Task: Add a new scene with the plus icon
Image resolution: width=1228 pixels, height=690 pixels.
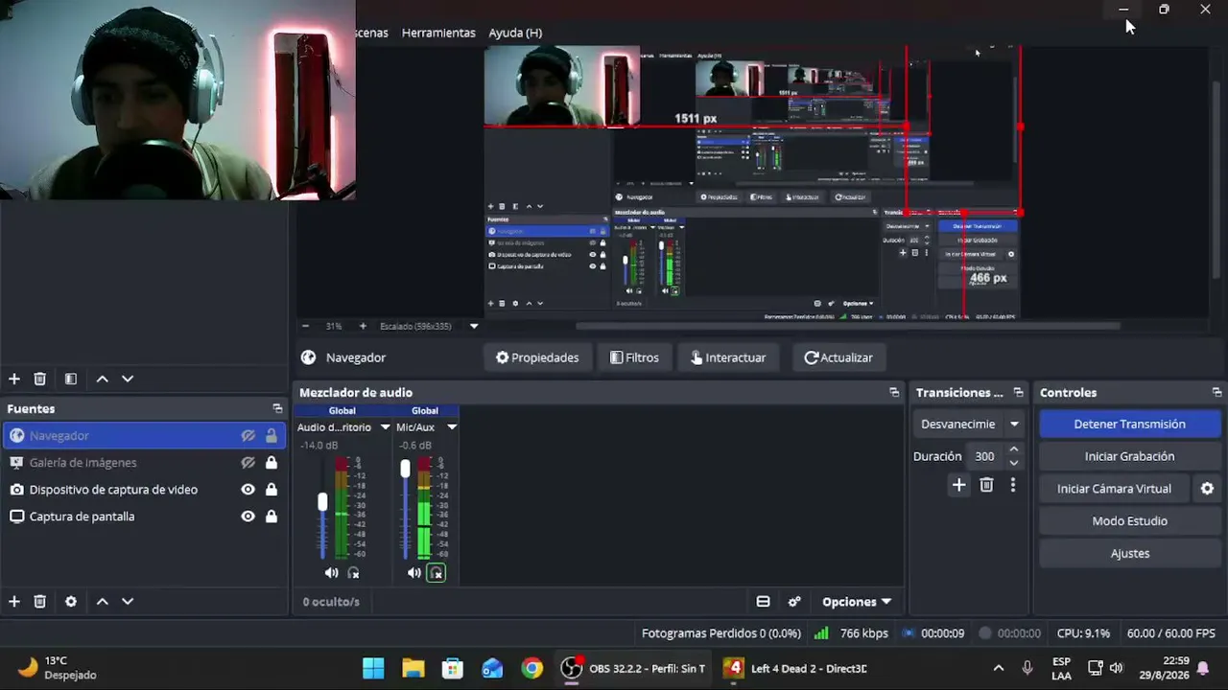Action: 14,379
